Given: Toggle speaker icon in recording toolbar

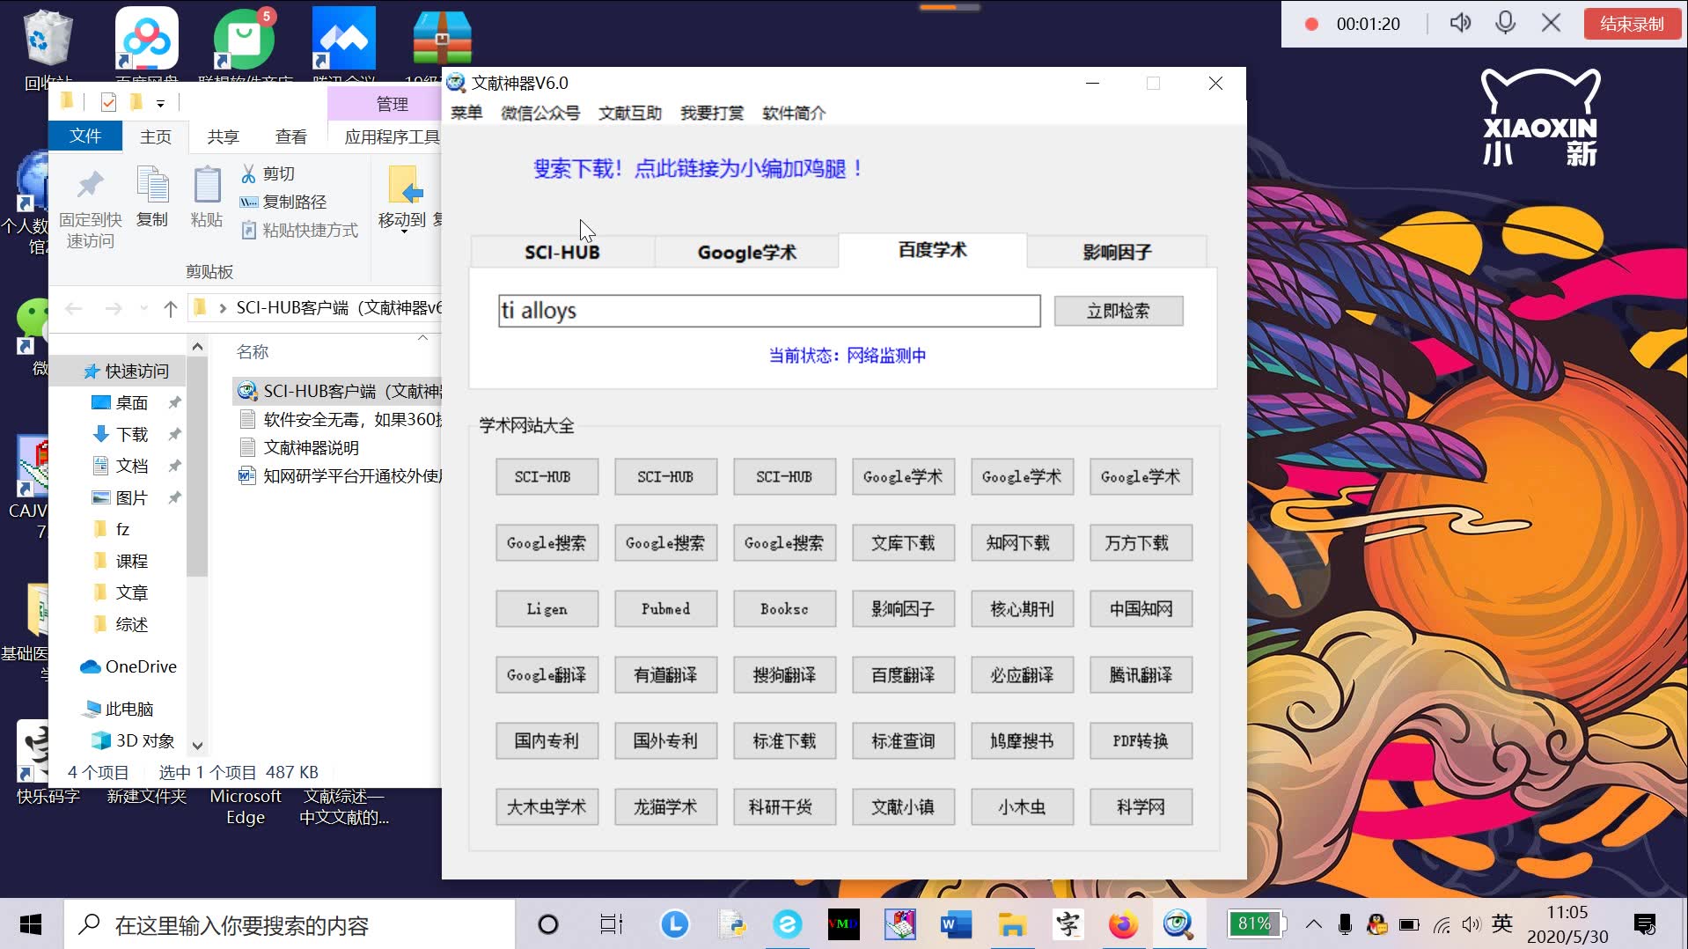Looking at the screenshot, I should 1460,23.
